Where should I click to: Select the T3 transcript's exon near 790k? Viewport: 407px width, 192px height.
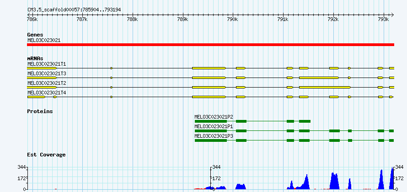pos(241,78)
